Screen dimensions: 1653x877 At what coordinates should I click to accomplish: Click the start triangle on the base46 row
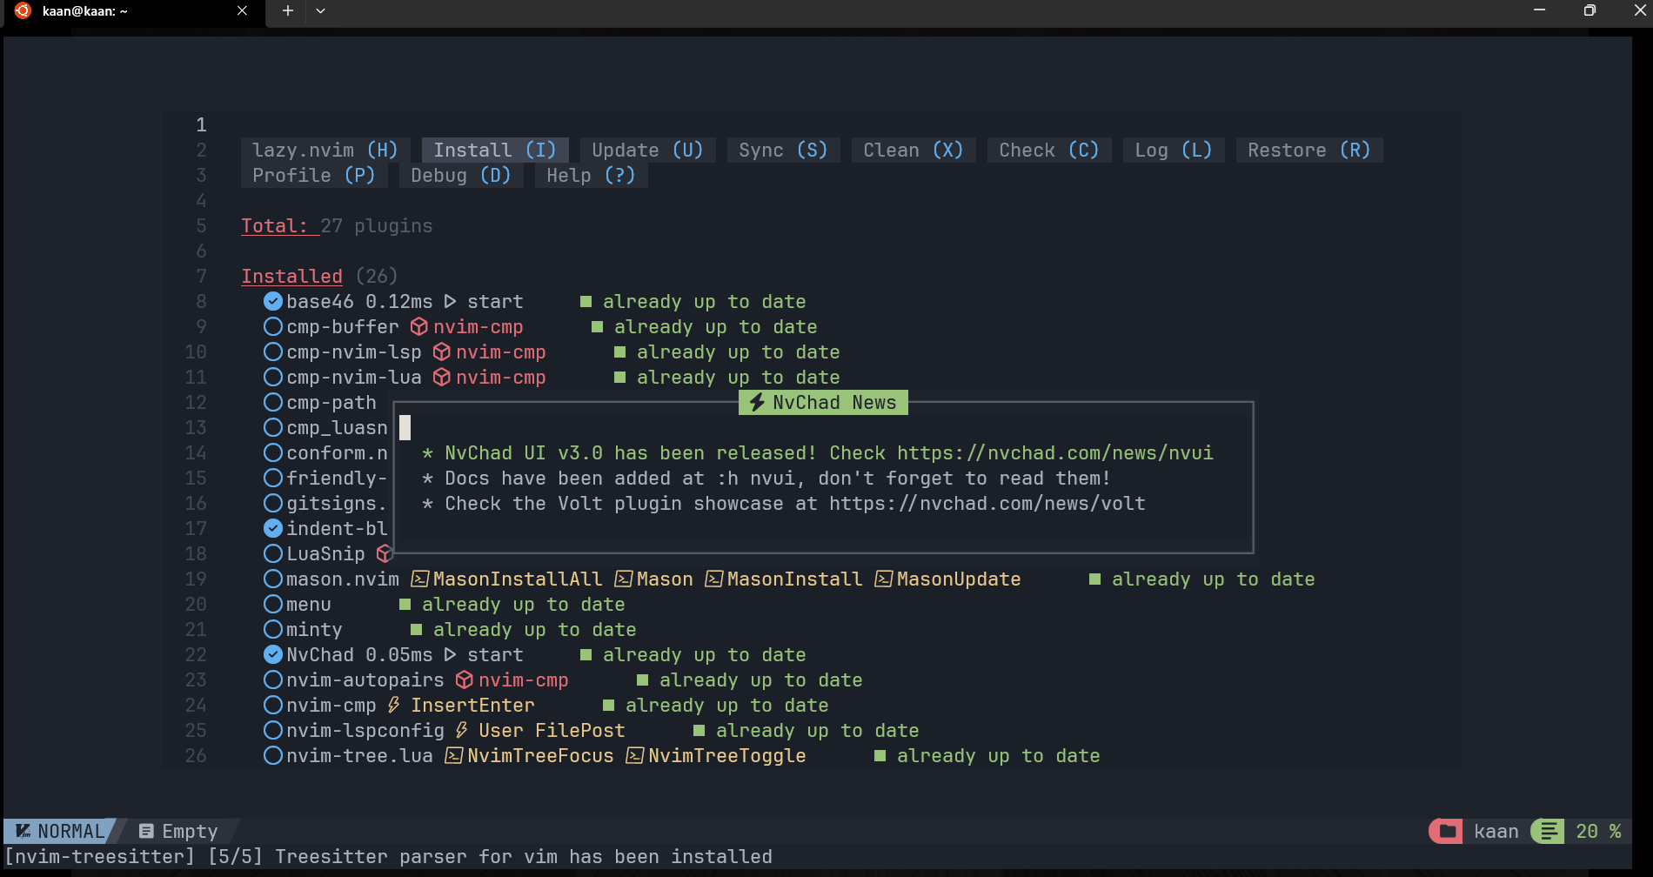coord(450,302)
